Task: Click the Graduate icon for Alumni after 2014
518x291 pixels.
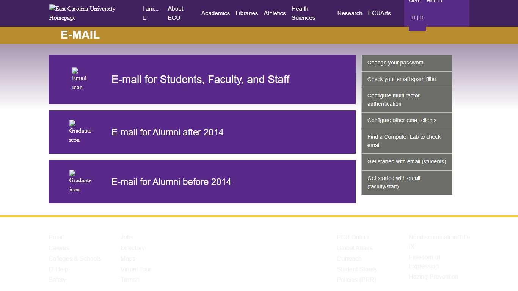Action: pyautogui.click(x=80, y=131)
